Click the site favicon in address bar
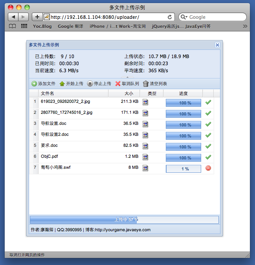The image size is (255, 265). tap(47, 17)
